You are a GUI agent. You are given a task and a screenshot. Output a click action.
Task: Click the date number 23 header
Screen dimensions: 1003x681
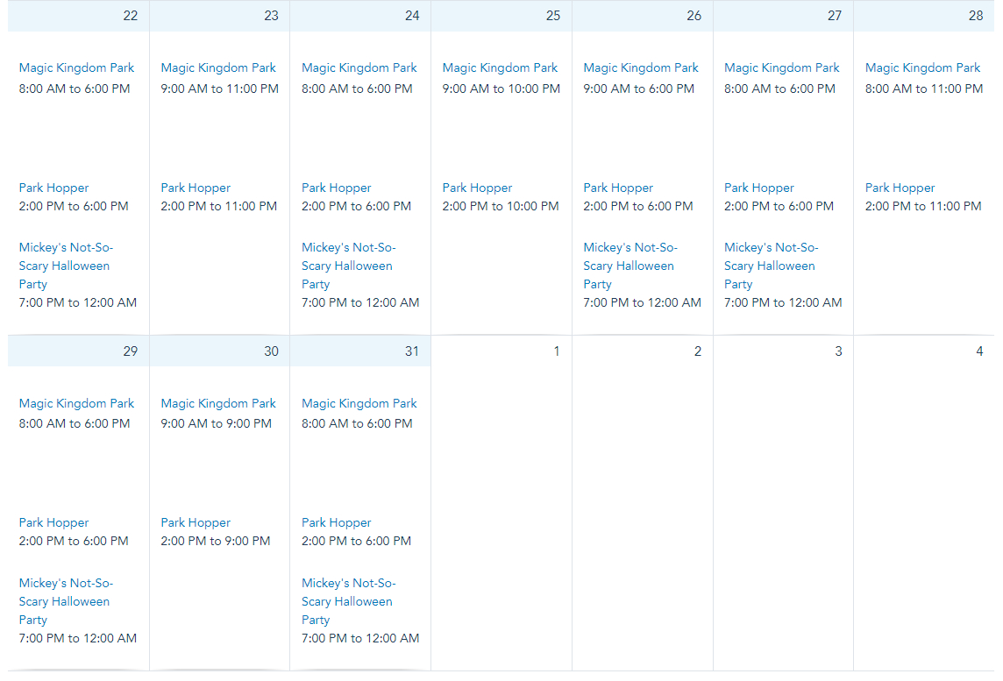(x=271, y=16)
